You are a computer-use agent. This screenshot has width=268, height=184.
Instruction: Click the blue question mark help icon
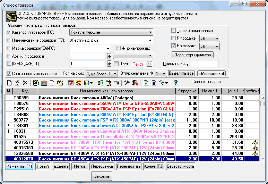click(x=176, y=83)
